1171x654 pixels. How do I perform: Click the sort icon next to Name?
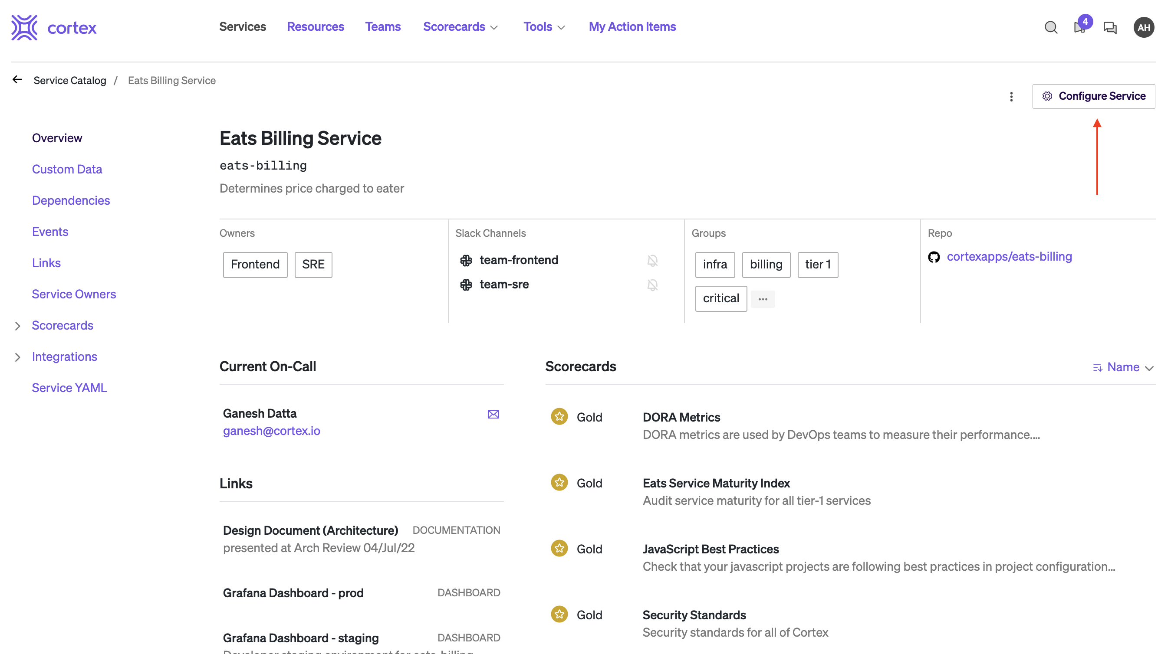(1097, 367)
